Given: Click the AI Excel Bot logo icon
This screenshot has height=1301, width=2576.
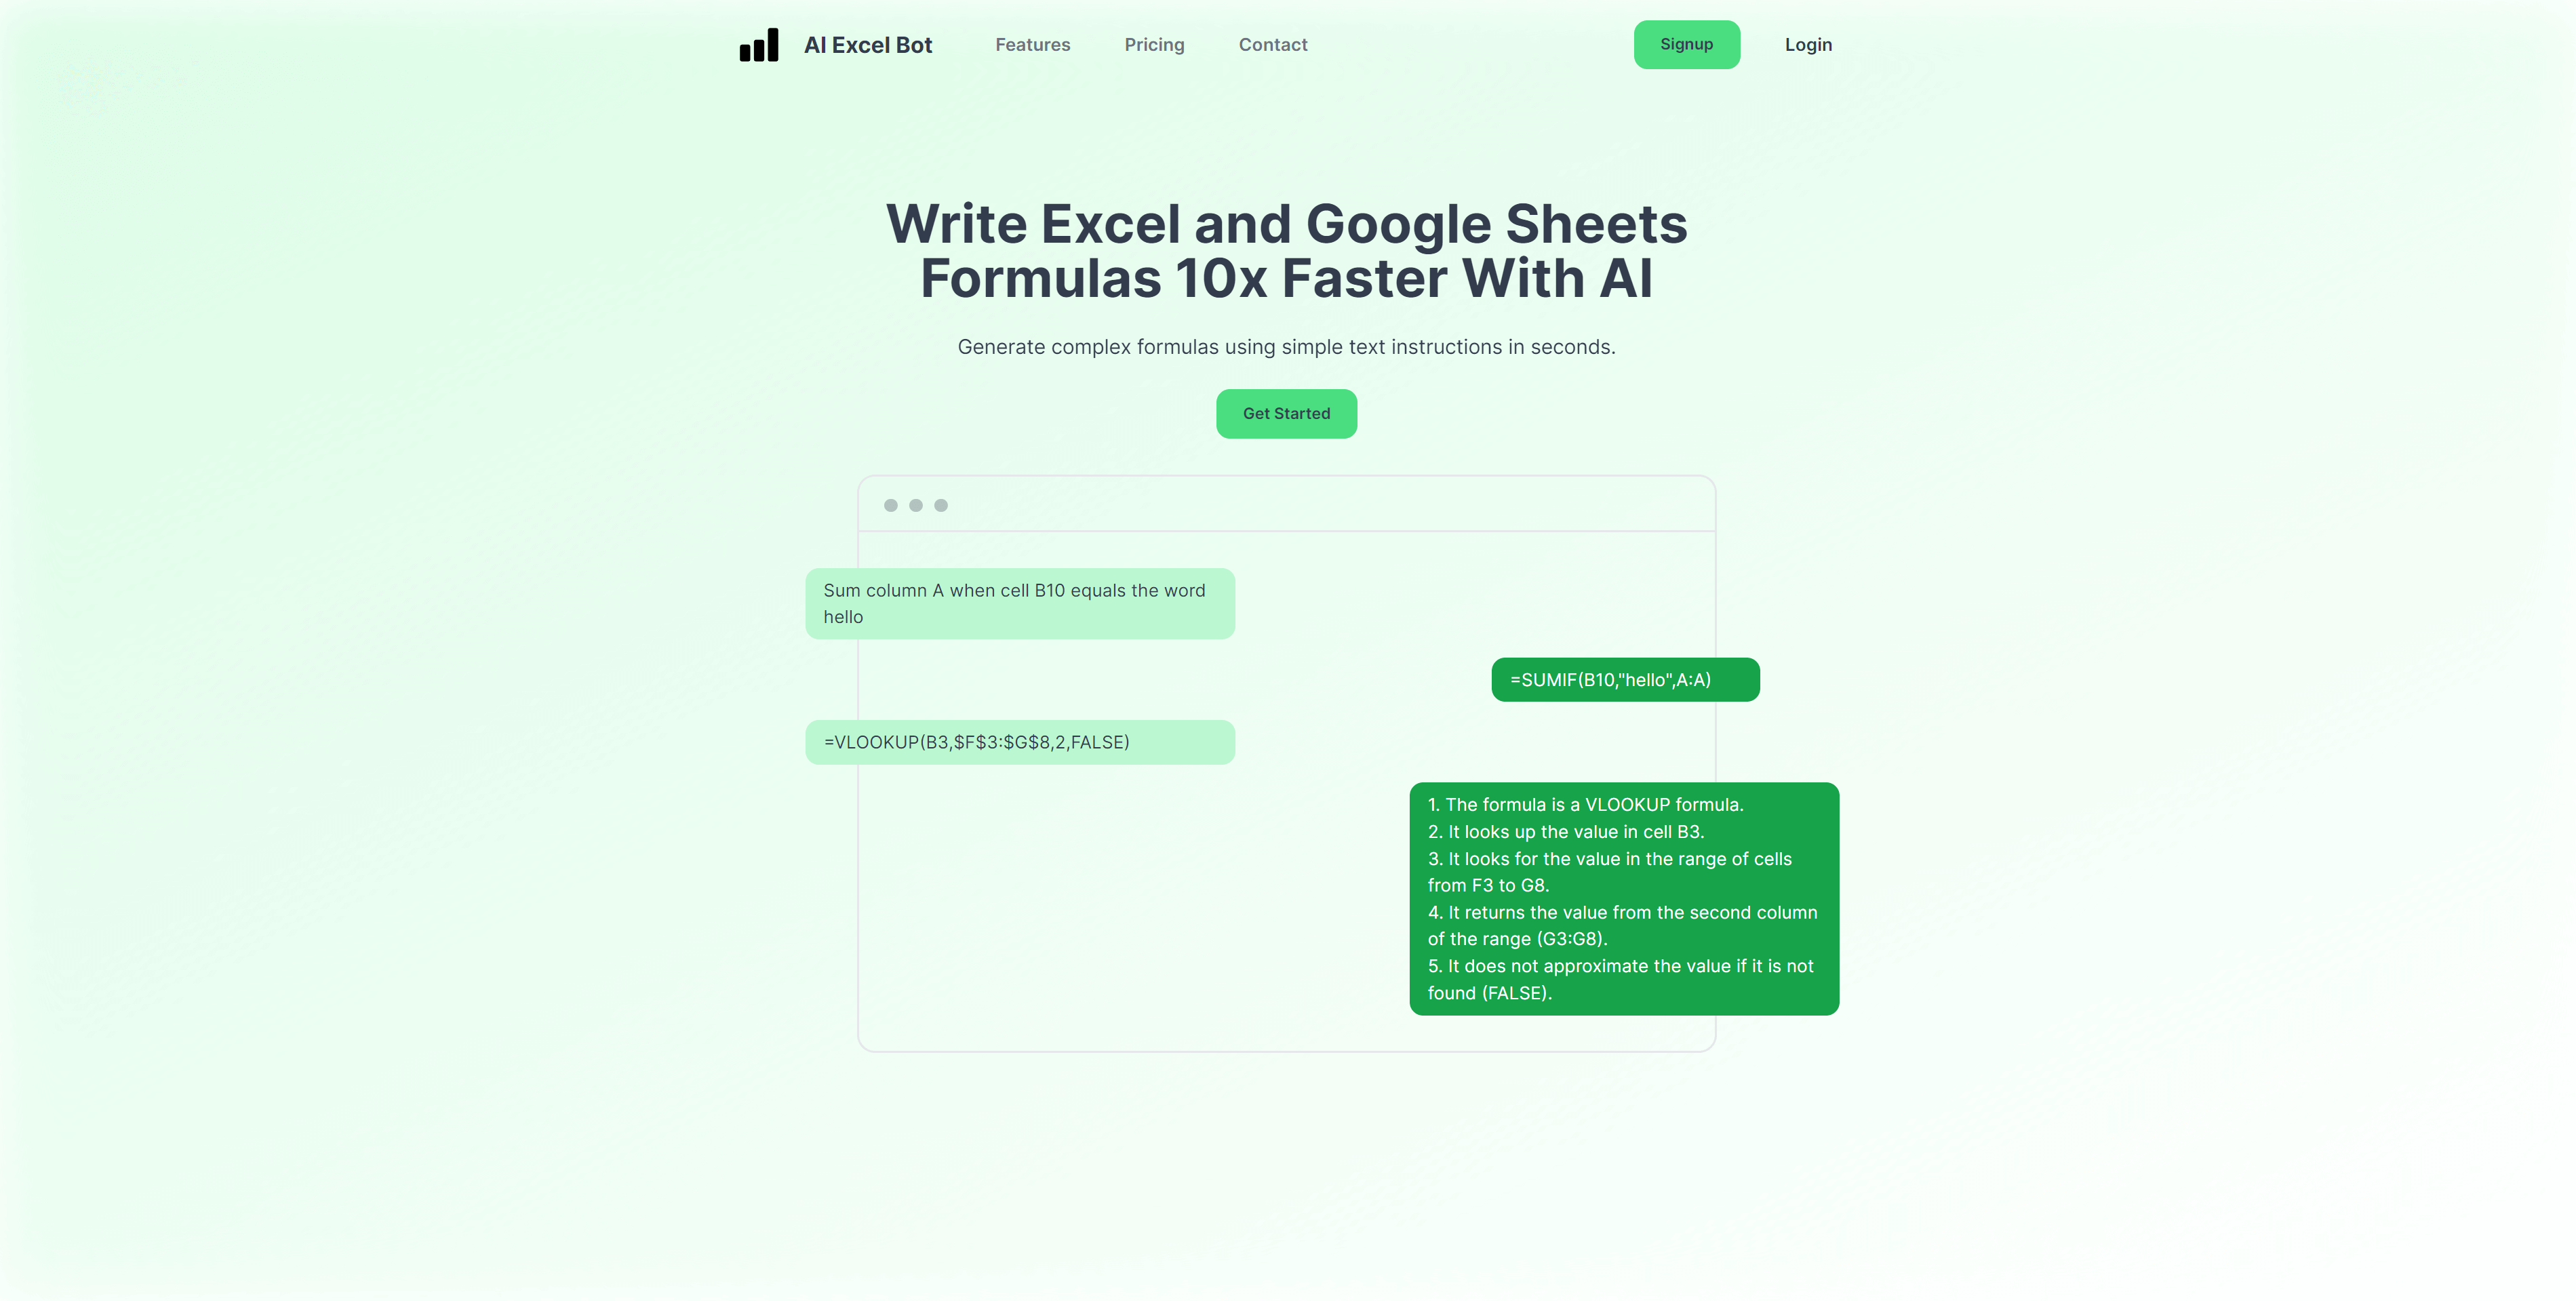Looking at the screenshot, I should point(756,43).
